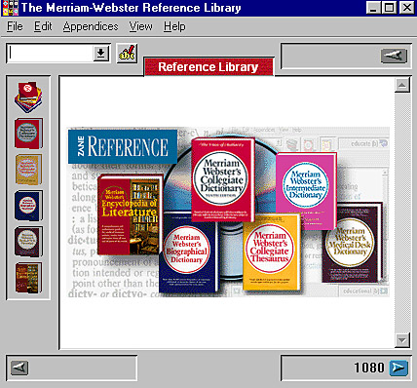Image resolution: width=417 pixels, height=388 pixels.
Task: Select the red Collegiate Dictionary book icon
Action: click(x=28, y=134)
